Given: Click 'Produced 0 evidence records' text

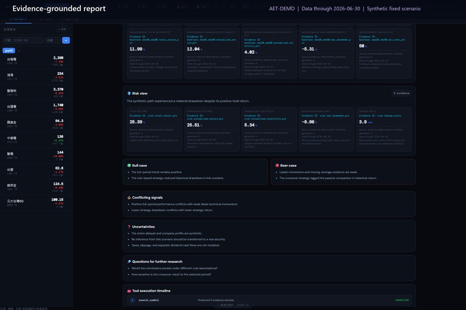Looking at the screenshot, I should click(x=216, y=300).
